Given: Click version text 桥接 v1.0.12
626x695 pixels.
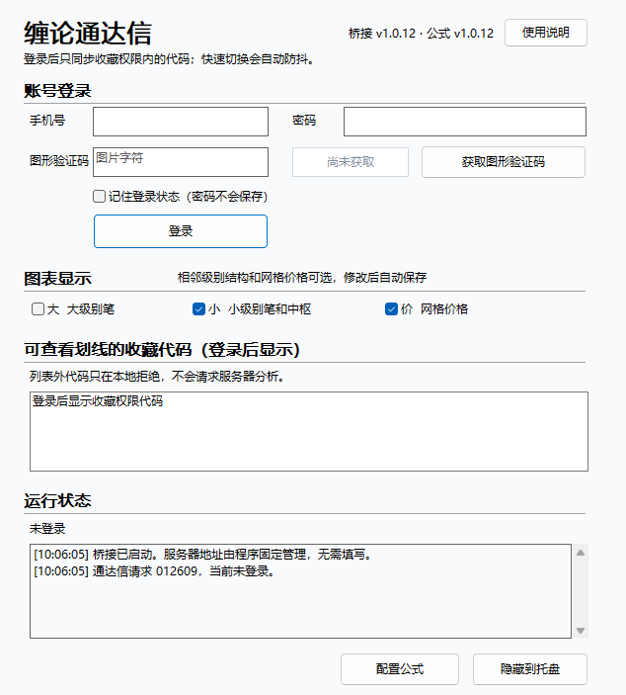Looking at the screenshot, I should click(x=382, y=34).
